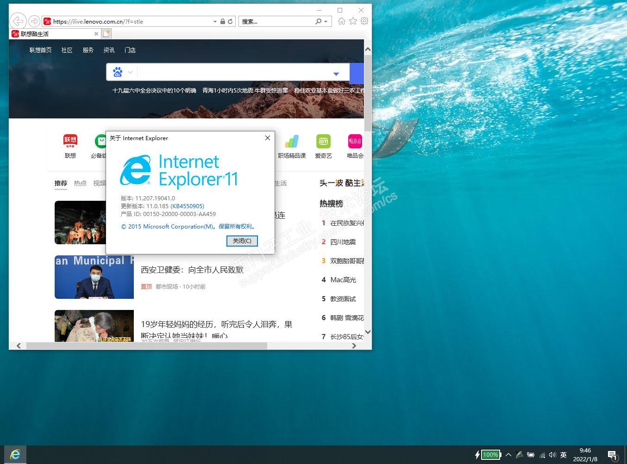627x464 pixels.
Task: Open hot search item Mac高光
Action: click(x=343, y=280)
